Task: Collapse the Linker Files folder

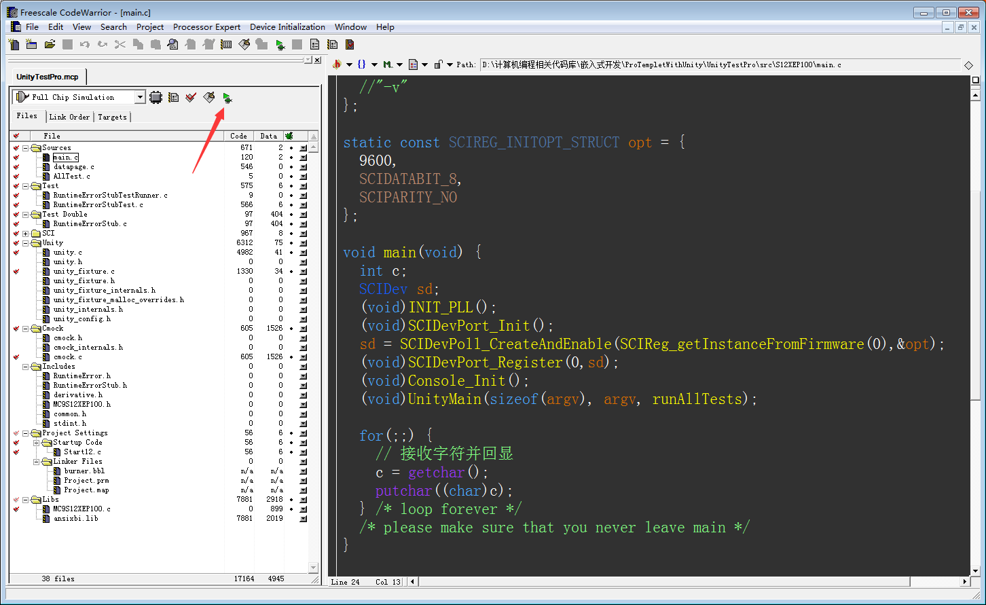Action: tap(37, 461)
